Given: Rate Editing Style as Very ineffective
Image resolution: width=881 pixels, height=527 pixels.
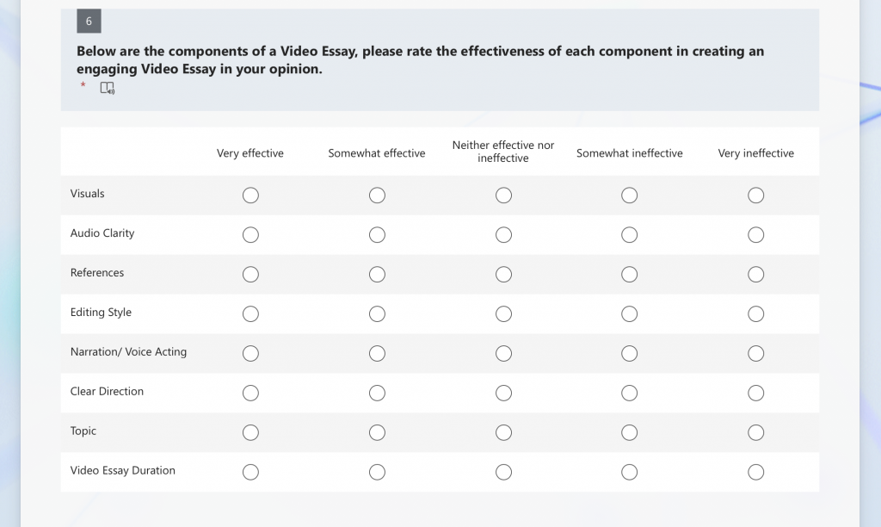Looking at the screenshot, I should tap(755, 313).
